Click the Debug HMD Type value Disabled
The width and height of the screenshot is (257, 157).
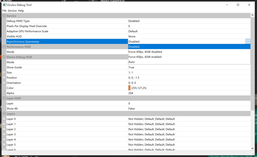click(134, 21)
